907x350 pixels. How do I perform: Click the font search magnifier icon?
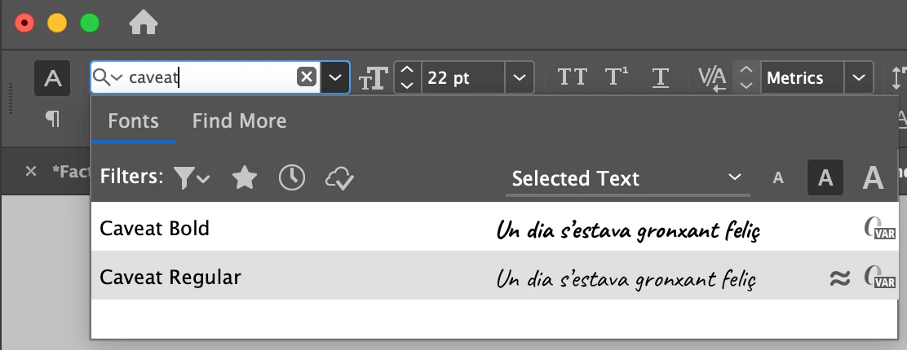coord(102,77)
